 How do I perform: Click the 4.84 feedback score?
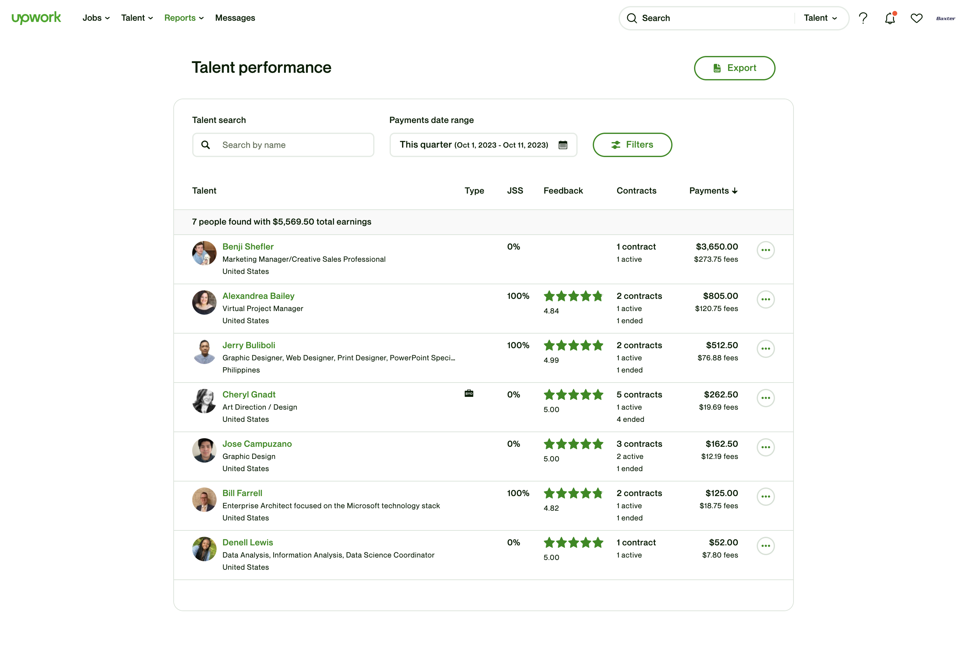(551, 311)
